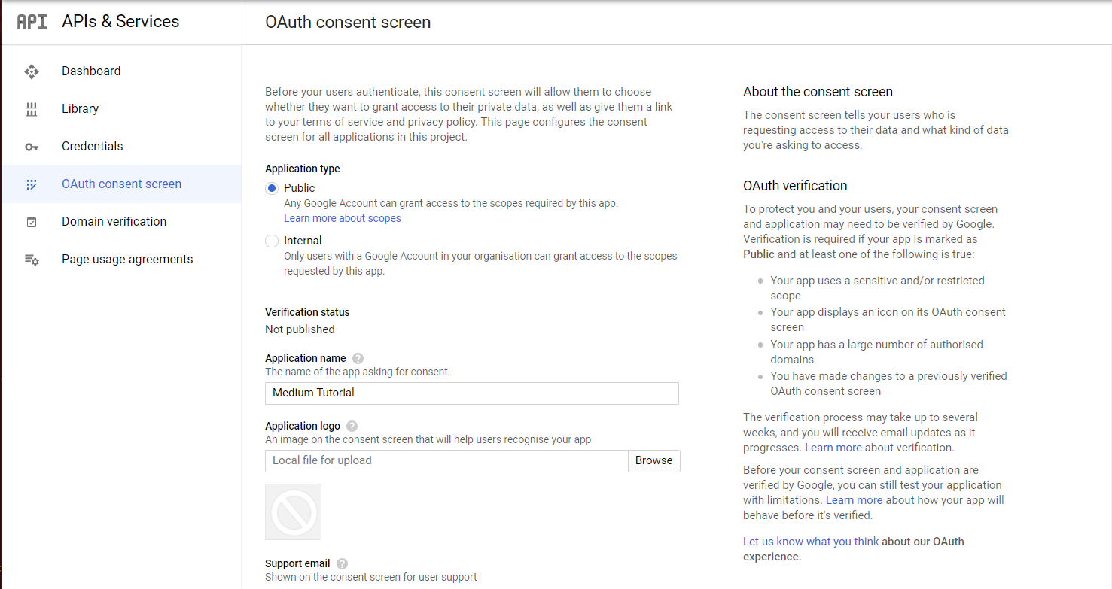
Task: Open help icon beside Application name
Action: point(358,358)
